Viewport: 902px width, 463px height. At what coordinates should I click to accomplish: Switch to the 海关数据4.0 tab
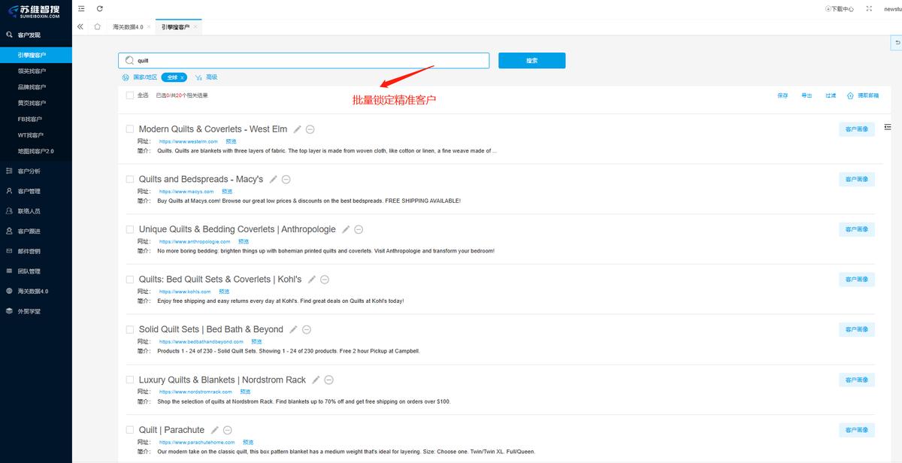(127, 26)
